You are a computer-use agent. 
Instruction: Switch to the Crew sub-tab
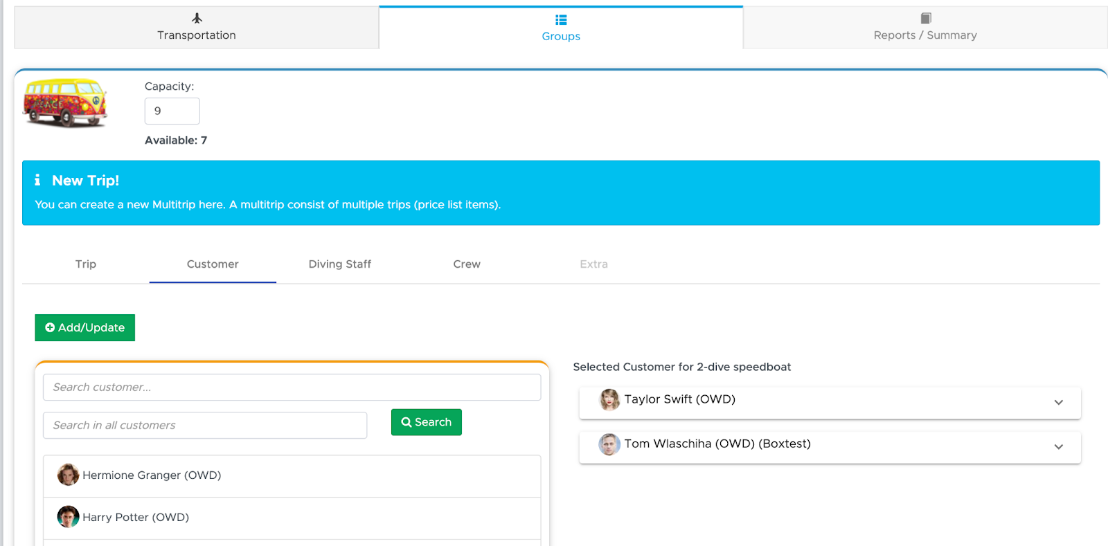click(467, 264)
